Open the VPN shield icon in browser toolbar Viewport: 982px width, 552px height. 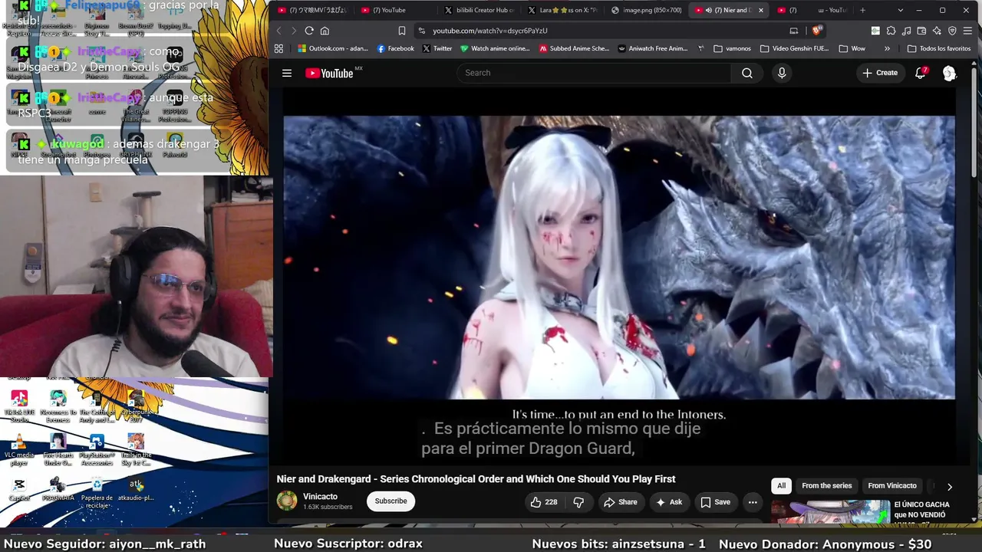tap(952, 31)
